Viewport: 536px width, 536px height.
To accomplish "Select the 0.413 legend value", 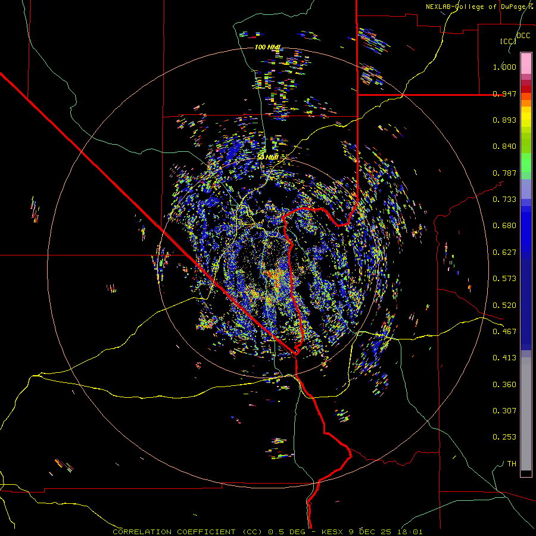I will coord(504,358).
